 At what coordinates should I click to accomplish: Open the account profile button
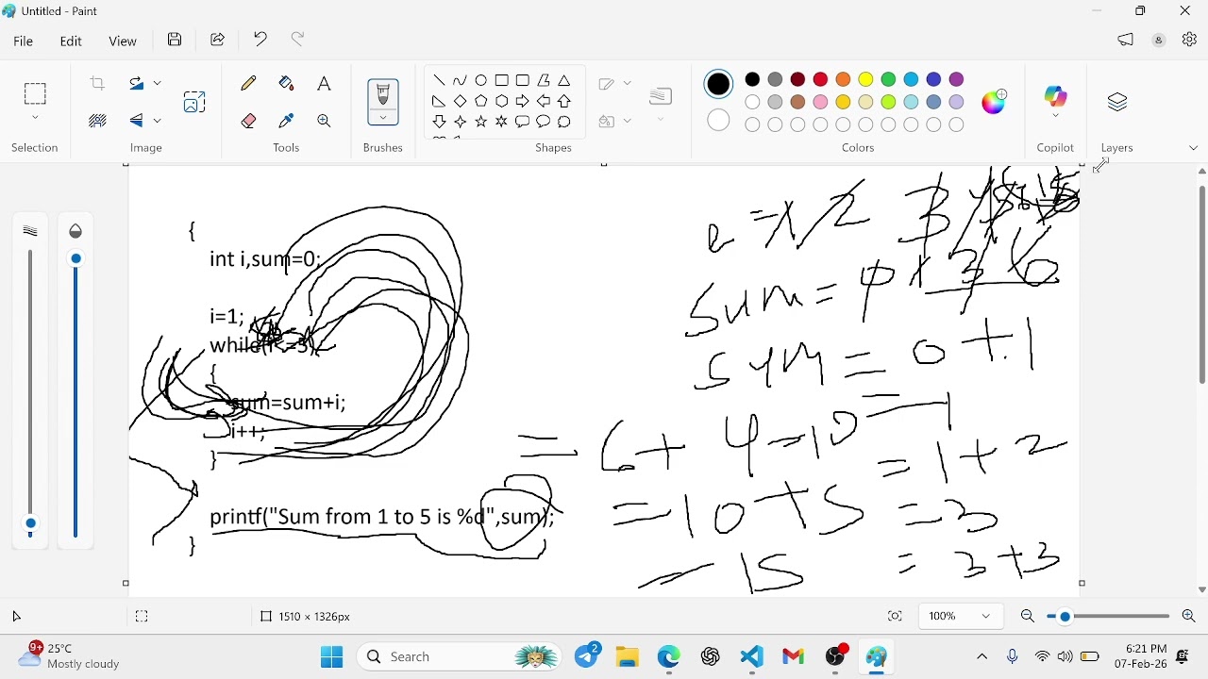coord(1160,41)
